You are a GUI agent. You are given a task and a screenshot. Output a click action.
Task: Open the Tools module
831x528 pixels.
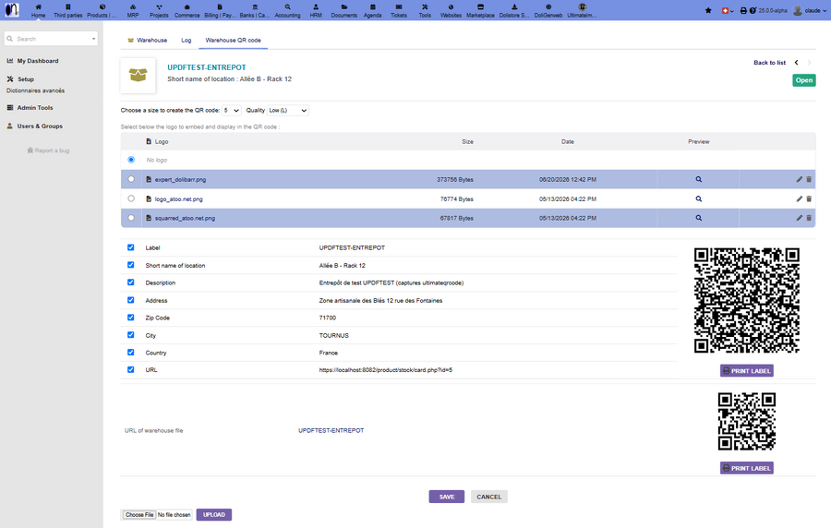point(425,10)
